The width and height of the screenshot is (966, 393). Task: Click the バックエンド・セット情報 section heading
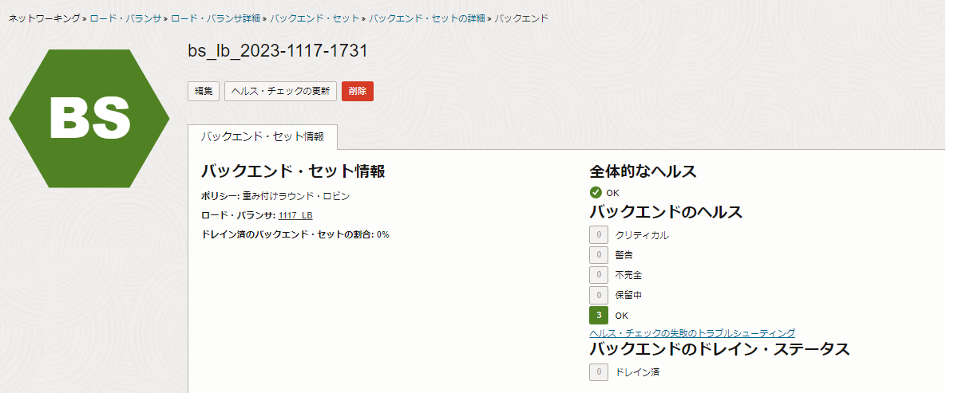(x=293, y=171)
